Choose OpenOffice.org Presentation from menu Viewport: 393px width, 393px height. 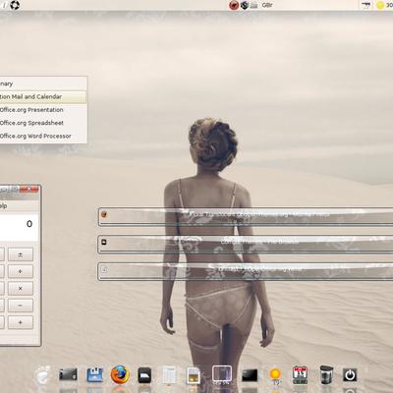(x=43, y=110)
